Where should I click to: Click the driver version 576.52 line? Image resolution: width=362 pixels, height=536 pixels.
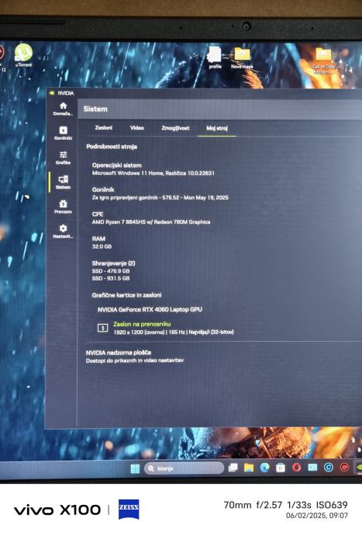click(x=160, y=197)
